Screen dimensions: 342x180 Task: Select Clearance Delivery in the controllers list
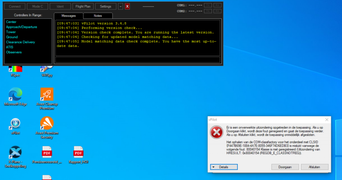(21, 42)
